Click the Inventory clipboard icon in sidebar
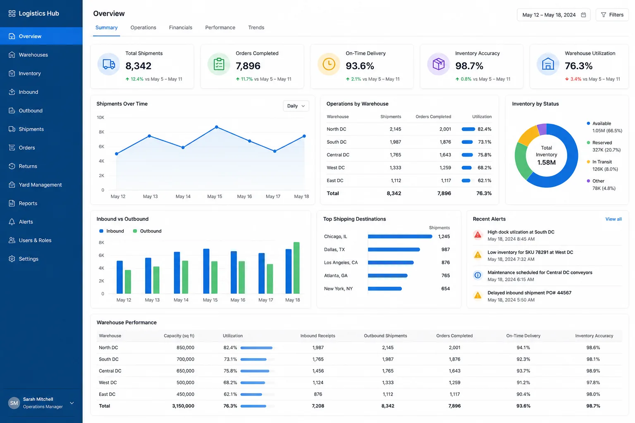This screenshot has width=635, height=423. [12, 74]
